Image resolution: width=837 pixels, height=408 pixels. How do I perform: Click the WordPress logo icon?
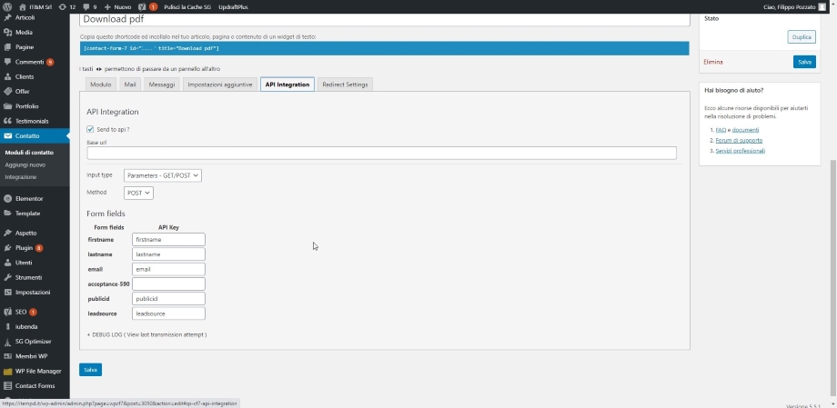tap(7, 6)
